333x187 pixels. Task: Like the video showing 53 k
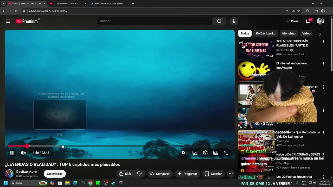pyautogui.click(x=125, y=174)
